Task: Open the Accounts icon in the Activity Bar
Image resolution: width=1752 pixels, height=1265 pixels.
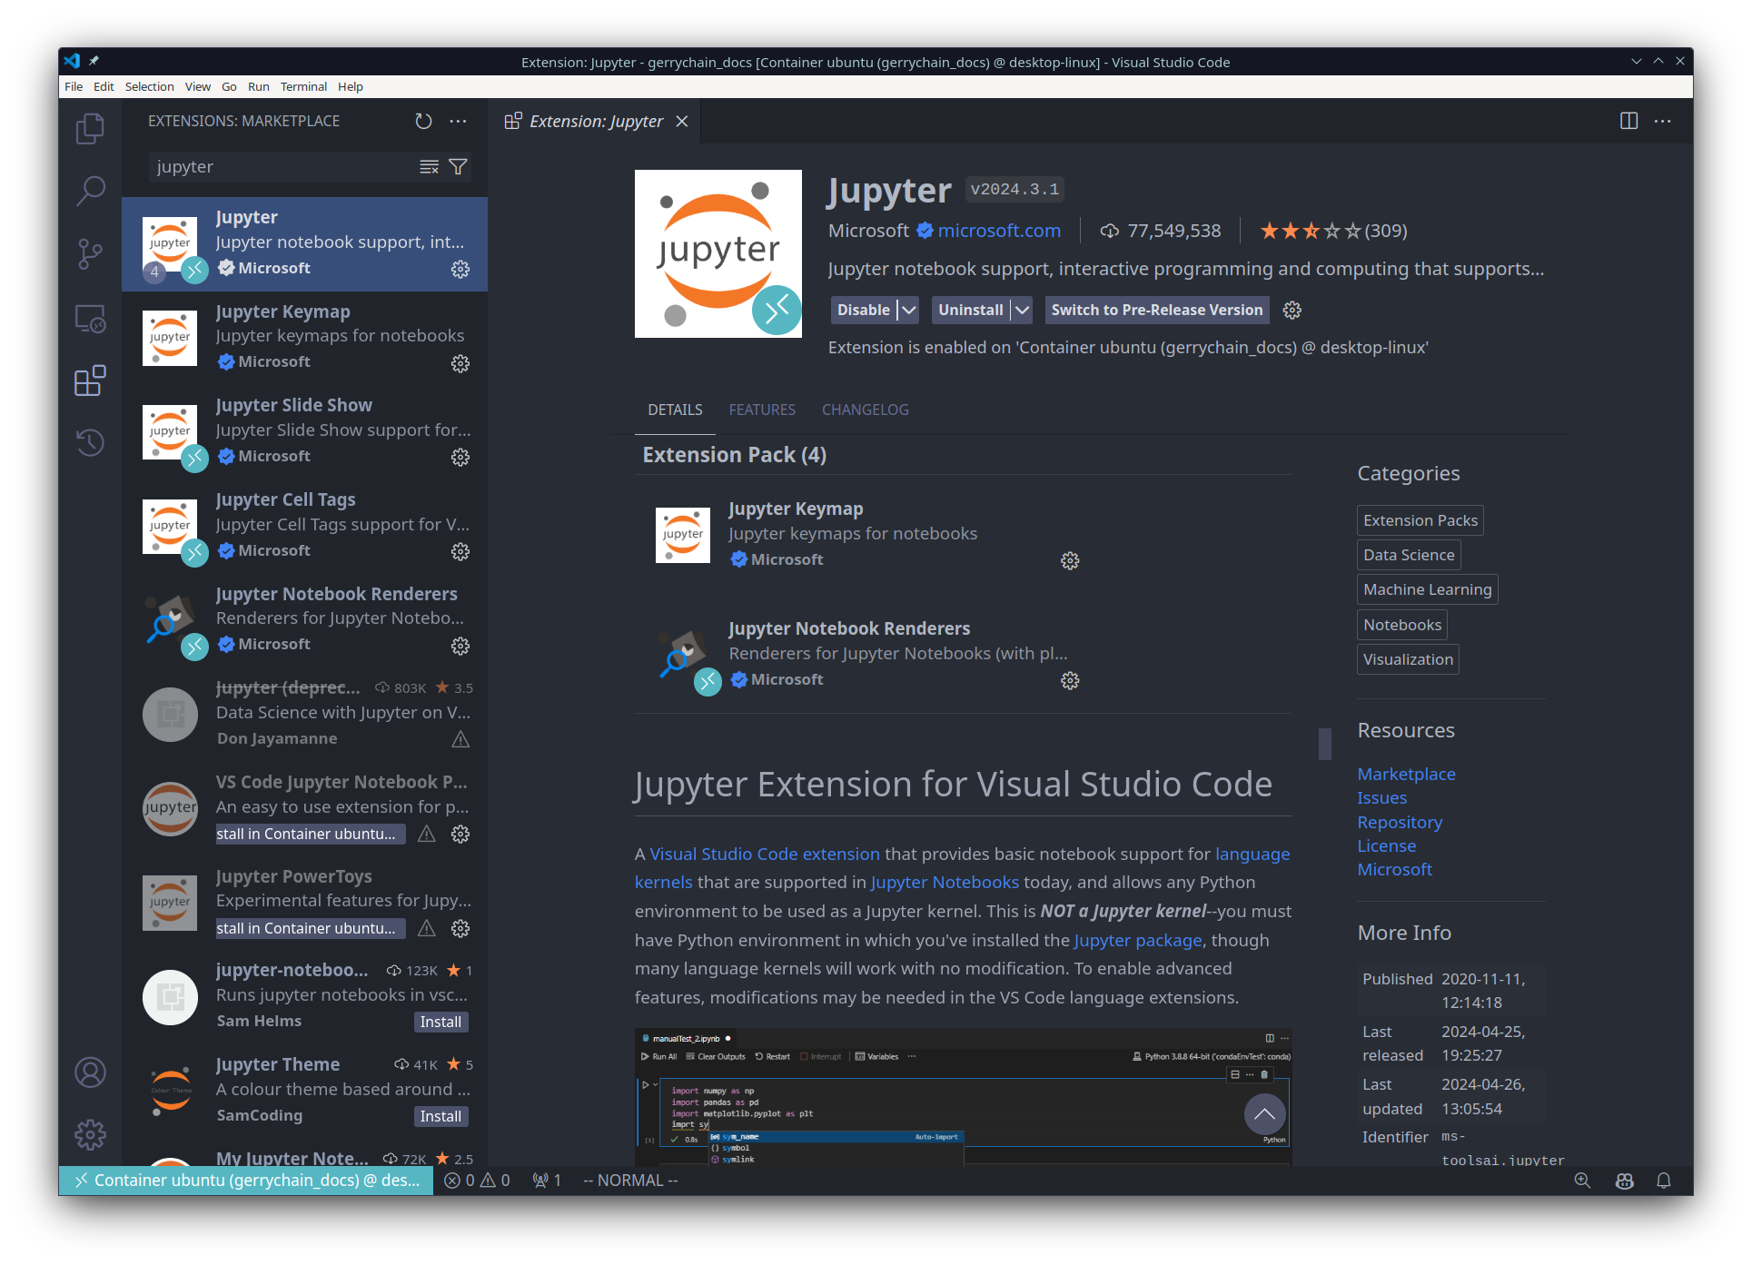Action: pyautogui.click(x=90, y=1072)
